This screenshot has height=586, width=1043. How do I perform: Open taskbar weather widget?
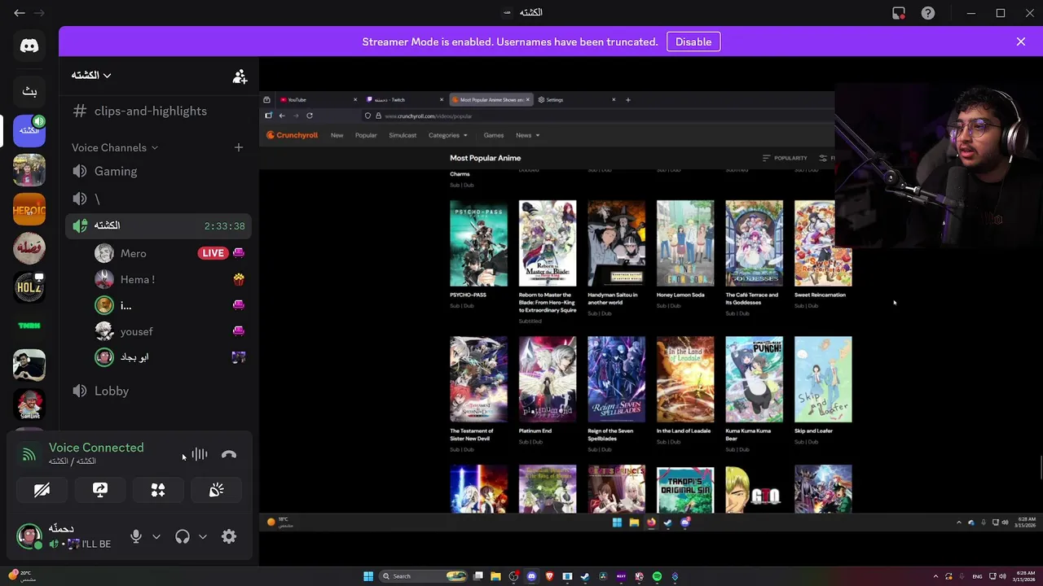(23, 575)
